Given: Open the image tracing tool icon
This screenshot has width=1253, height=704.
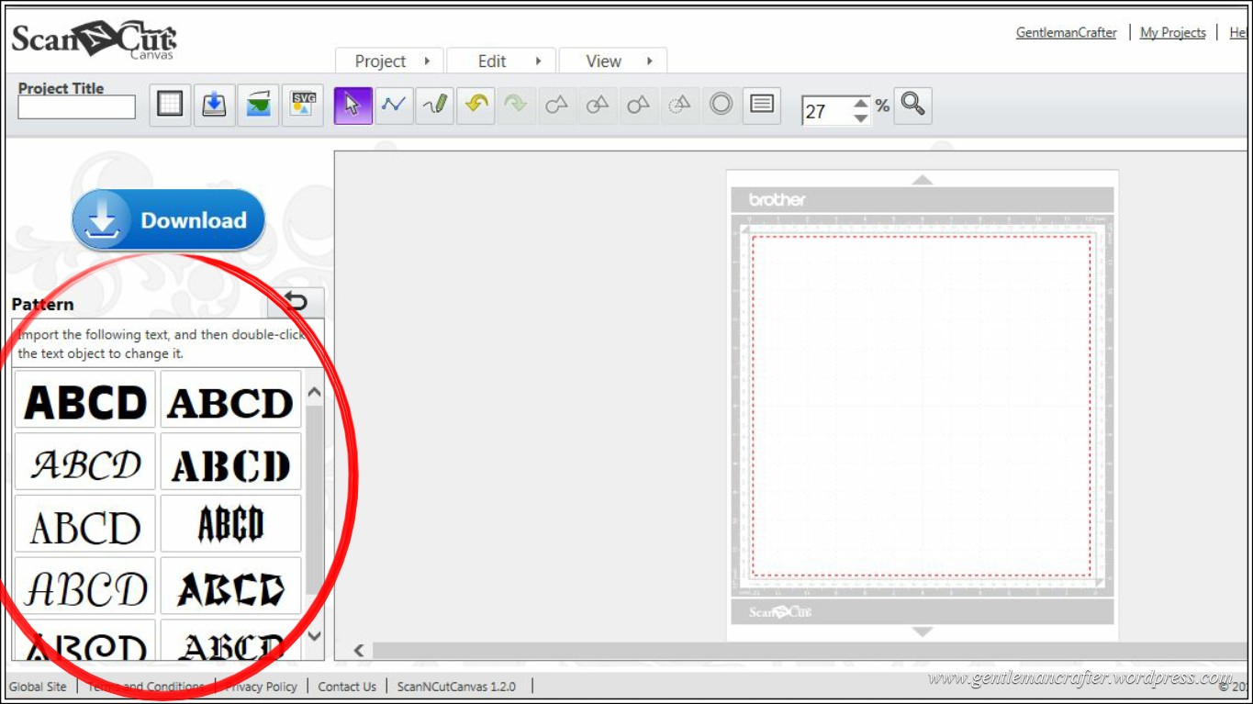Looking at the screenshot, I should click(258, 105).
